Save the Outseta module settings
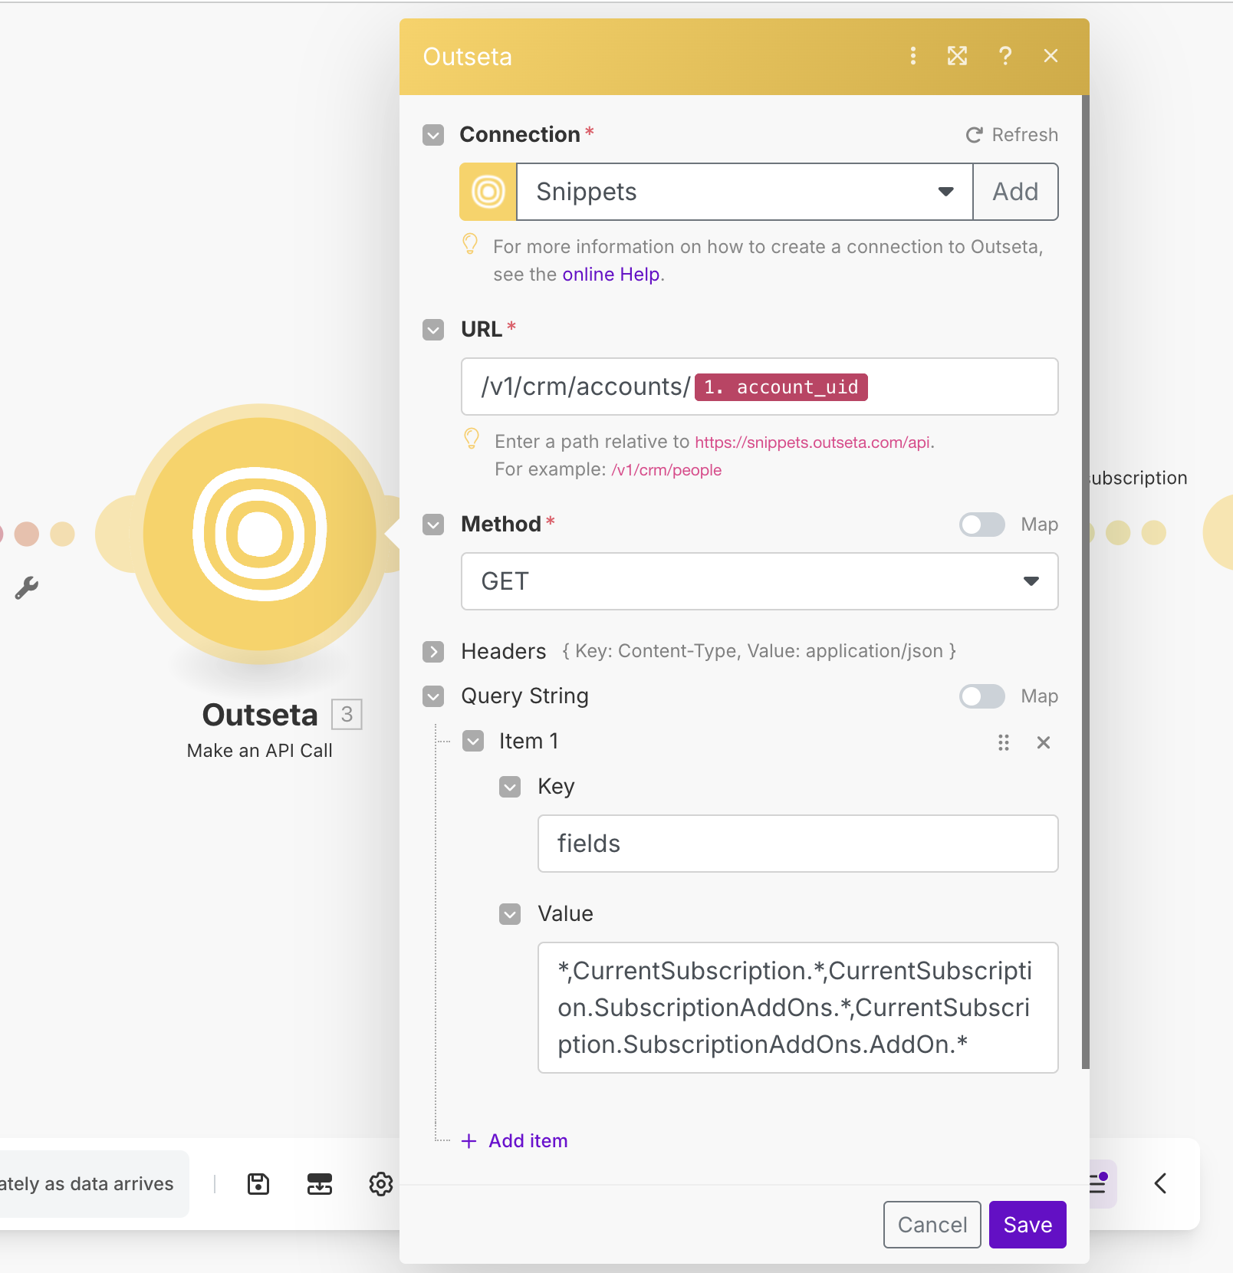The width and height of the screenshot is (1233, 1273). point(1027,1225)
